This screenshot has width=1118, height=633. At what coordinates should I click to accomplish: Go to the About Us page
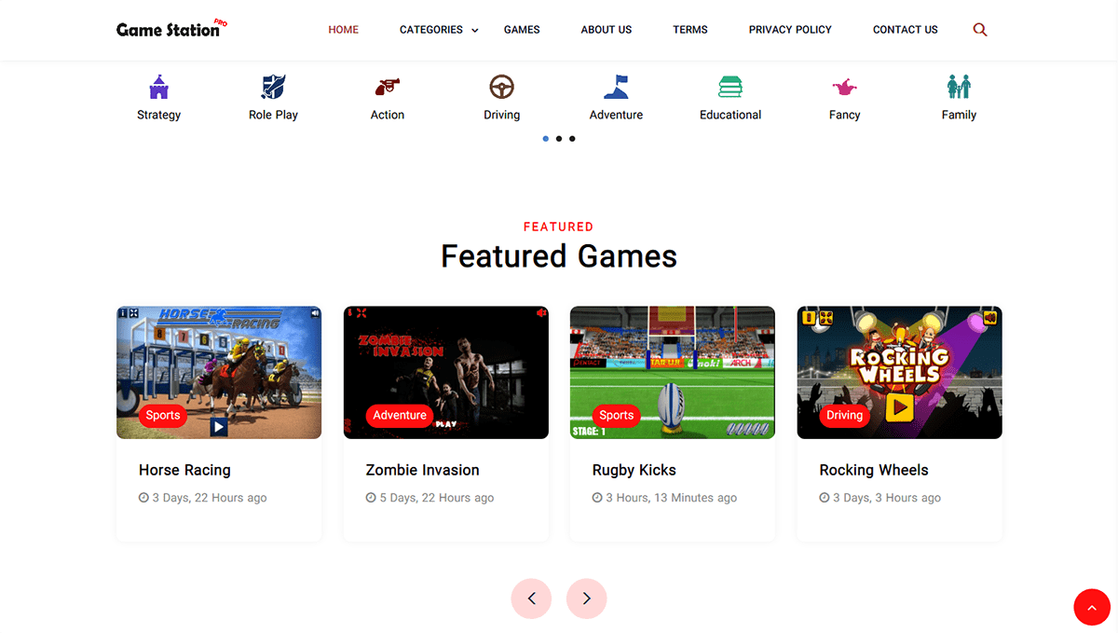click(x=607, y=30)
